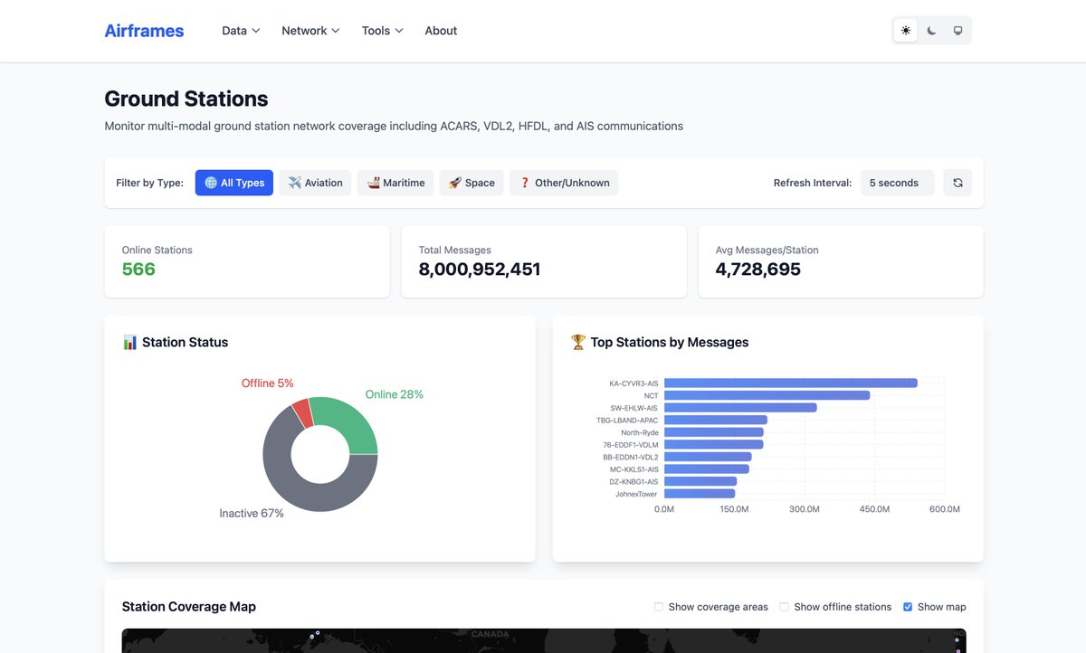The image size is (1086, 653).
Task: Open the Refresh Interval 5 seconds dropdown
Action: coord(897,183)
